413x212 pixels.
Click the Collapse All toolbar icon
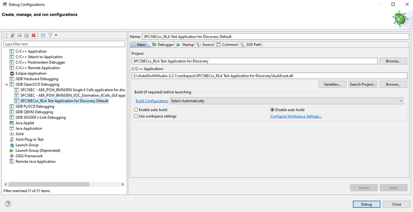click(x=43, y=35)
